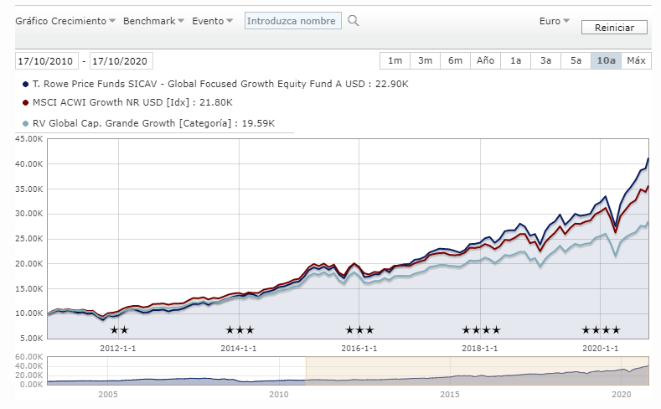Select the 1m time range

pos(395,60)
